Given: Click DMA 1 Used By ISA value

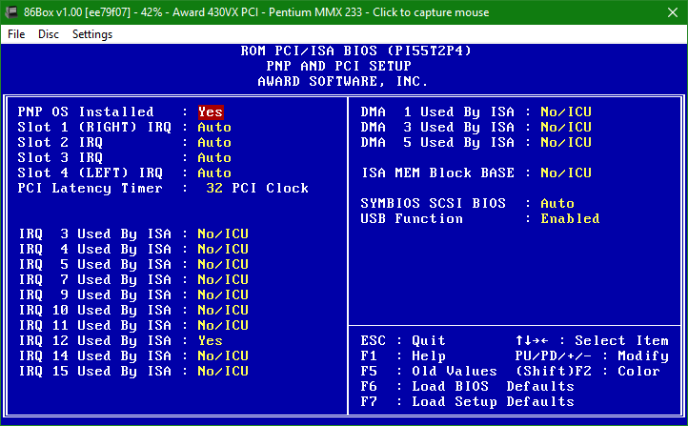Looking at the screenshot, I should (x=566, y=112).
